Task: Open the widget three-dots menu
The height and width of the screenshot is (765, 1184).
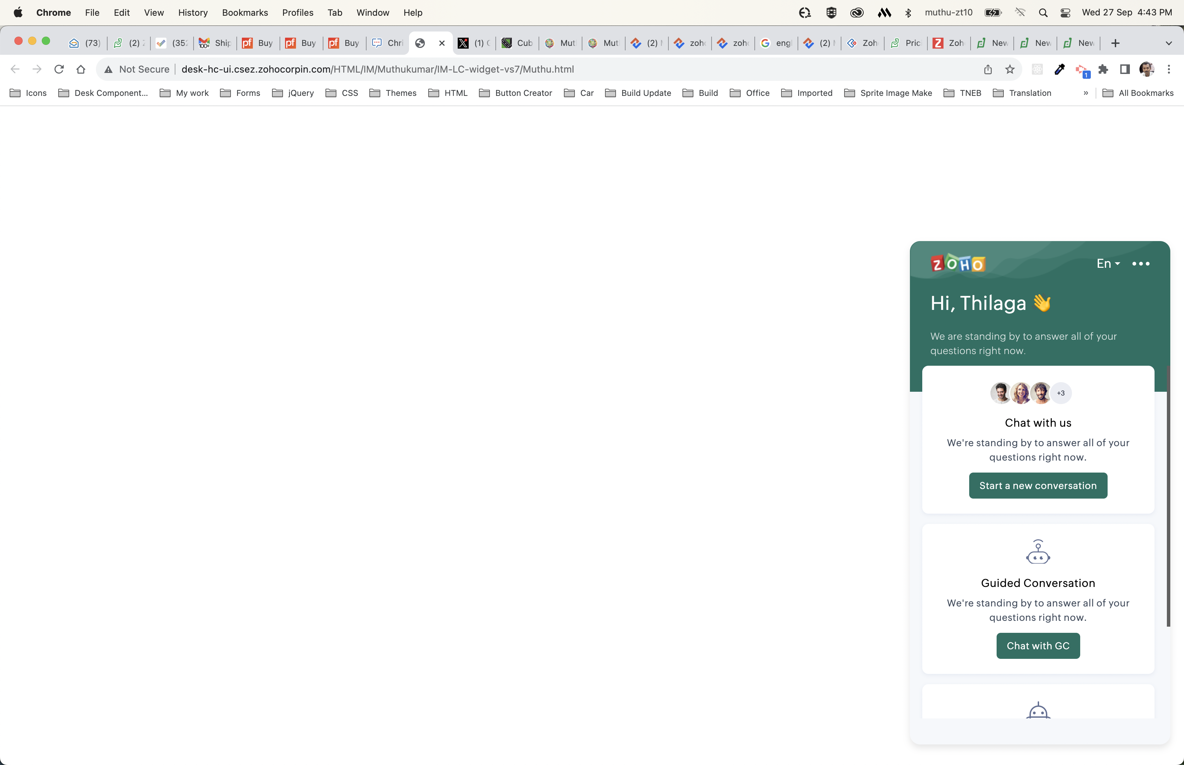Action: (x=1141, y=264)
